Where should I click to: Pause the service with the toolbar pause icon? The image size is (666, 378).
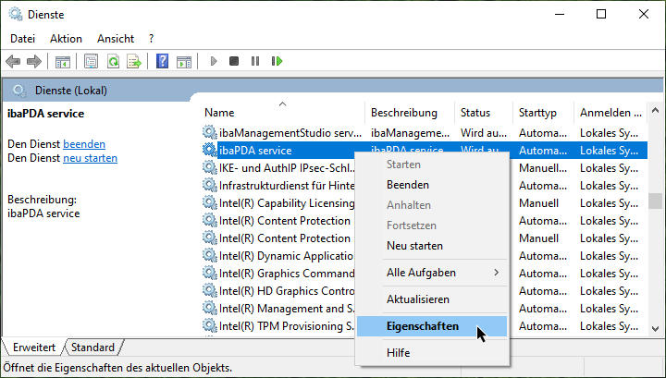[x=255, y=62]
